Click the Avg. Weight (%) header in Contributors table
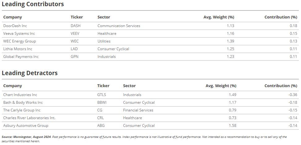The image size is (301, 145). click(219, 17)
